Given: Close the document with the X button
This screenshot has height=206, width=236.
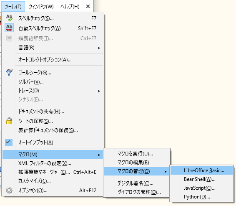Looking at the screenshot, I should pyautogui.click(x=88, y=6).
